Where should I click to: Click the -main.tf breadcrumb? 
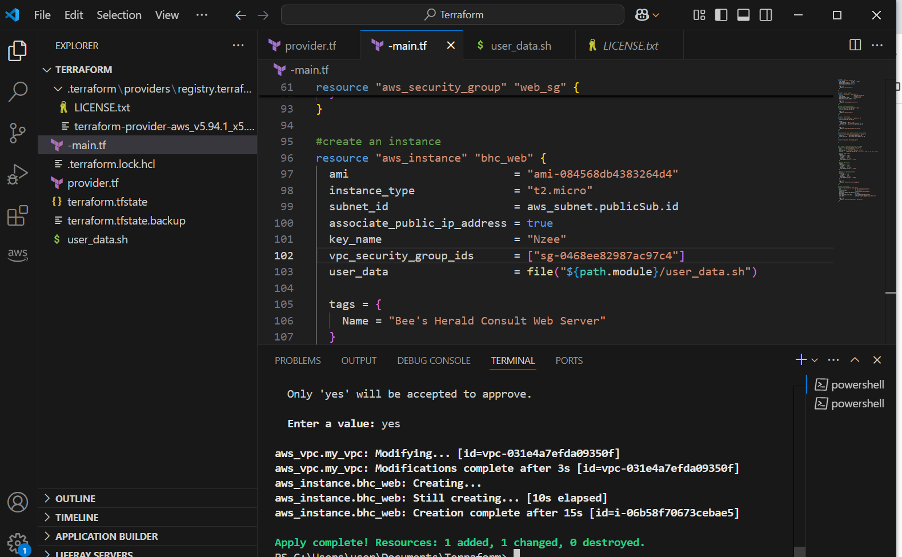click(309, 70)
